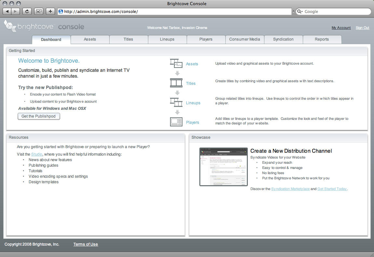Click the Lineups workflow icon
Viewport: 374px width, 257px height.
176,102
